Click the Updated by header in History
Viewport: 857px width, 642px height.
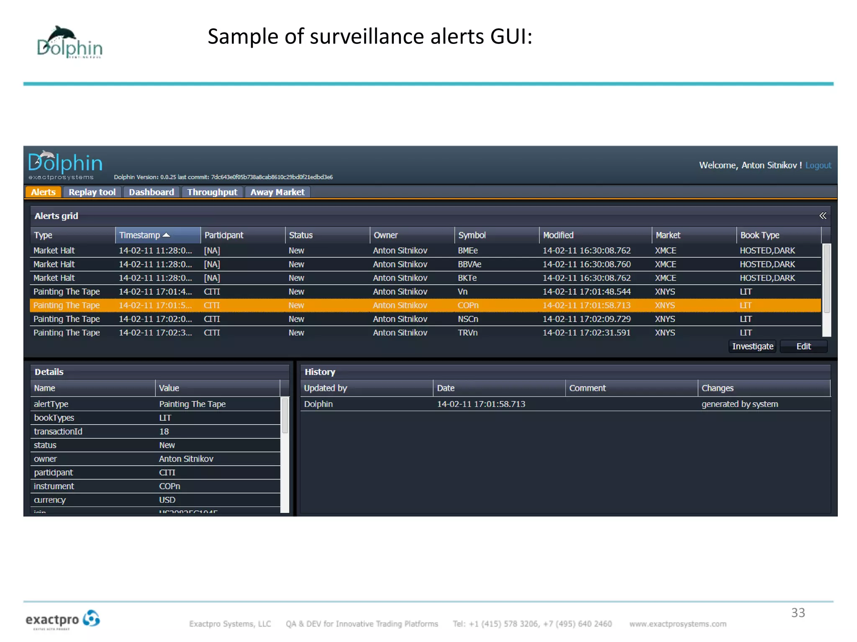pos(367,388)
